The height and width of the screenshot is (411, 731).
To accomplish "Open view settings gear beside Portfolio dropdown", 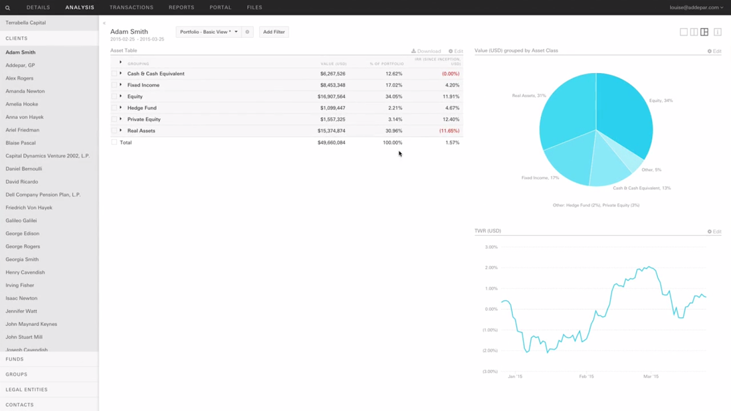I will pyautogui.click(x=247, y=32).
